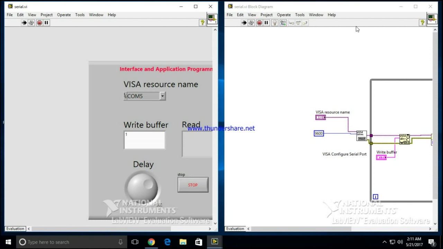443x249 pixels.
Task: Open Edit menu in front panel window
Action: [20, 15]
